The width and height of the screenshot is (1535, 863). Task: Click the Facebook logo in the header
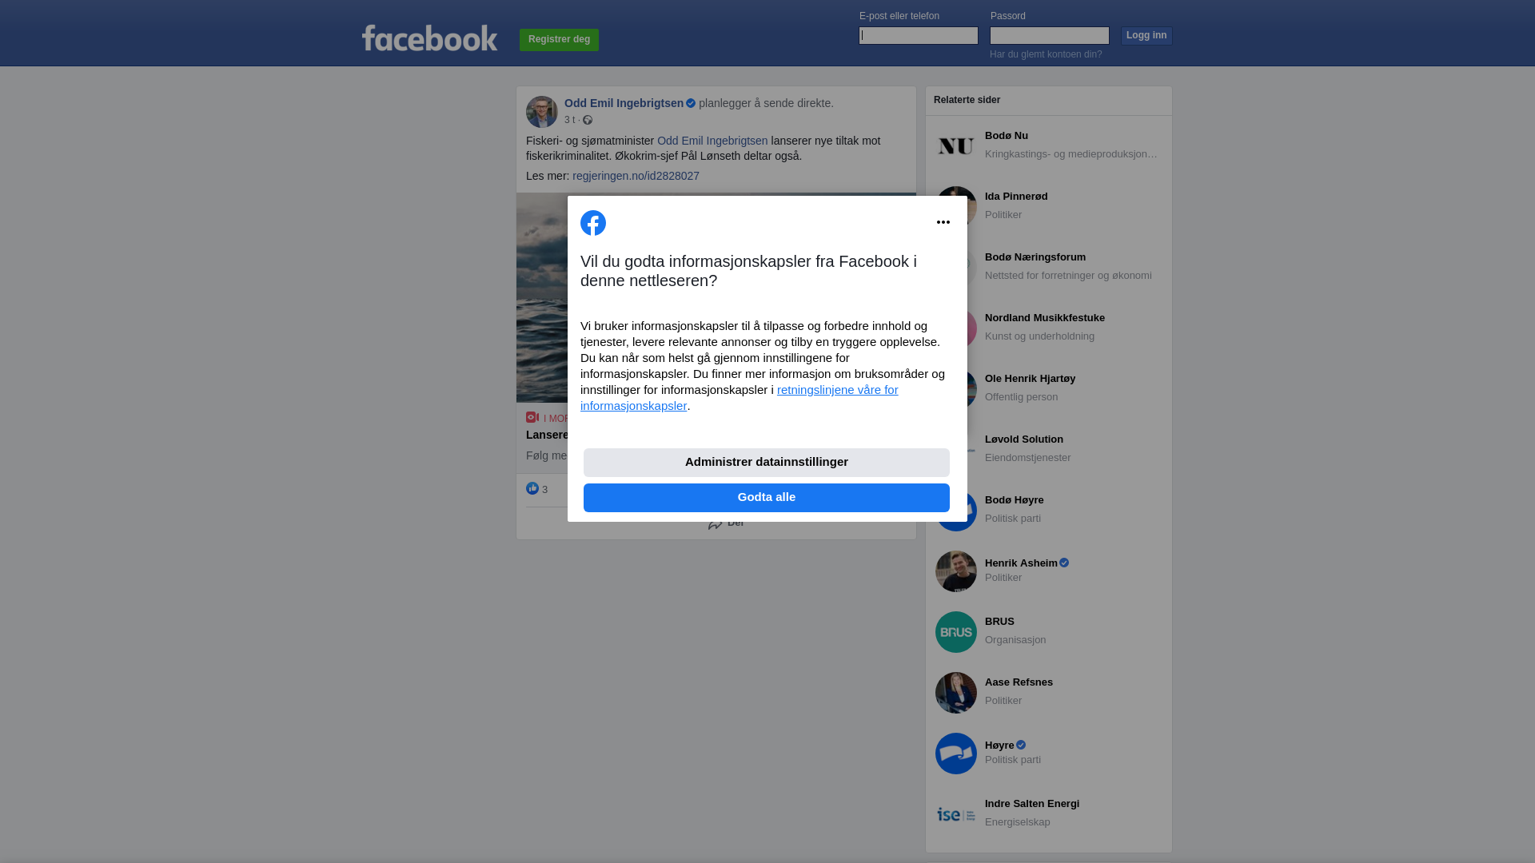(429, 38)
